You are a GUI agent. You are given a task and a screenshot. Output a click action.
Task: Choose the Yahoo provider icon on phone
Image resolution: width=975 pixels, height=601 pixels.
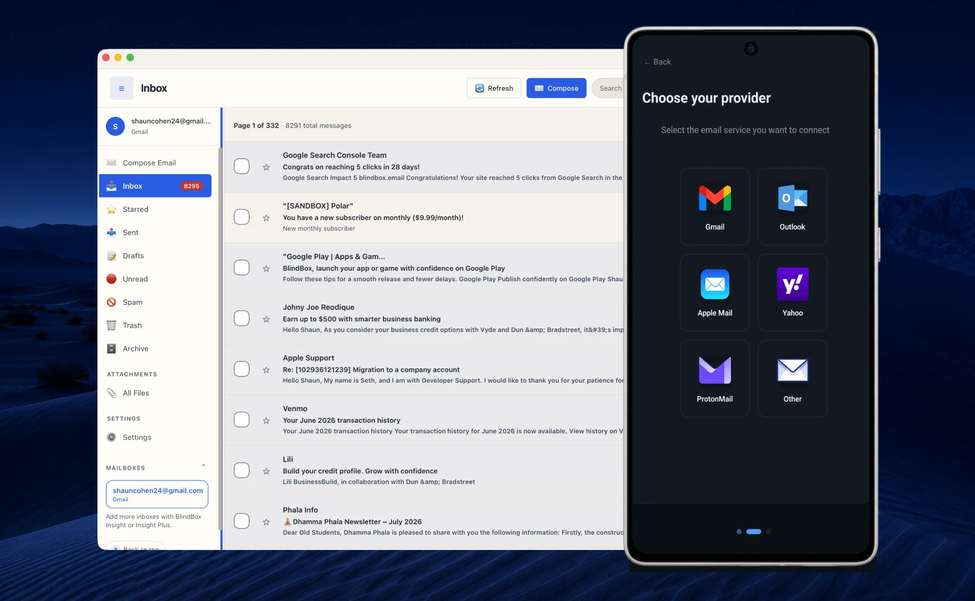pos(792,284)
